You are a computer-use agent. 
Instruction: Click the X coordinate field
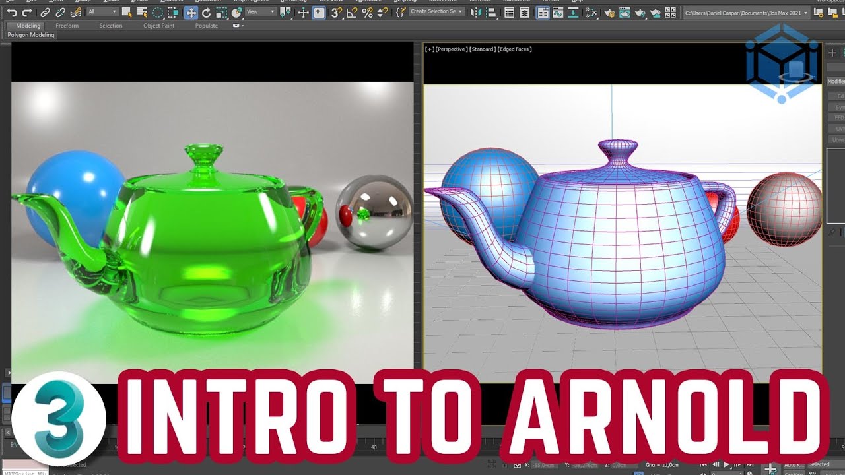[545, 465]
